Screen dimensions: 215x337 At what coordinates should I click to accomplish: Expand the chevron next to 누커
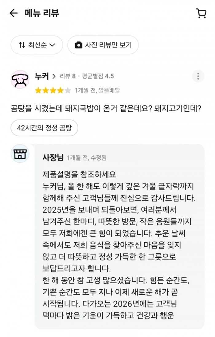point(54,76)
